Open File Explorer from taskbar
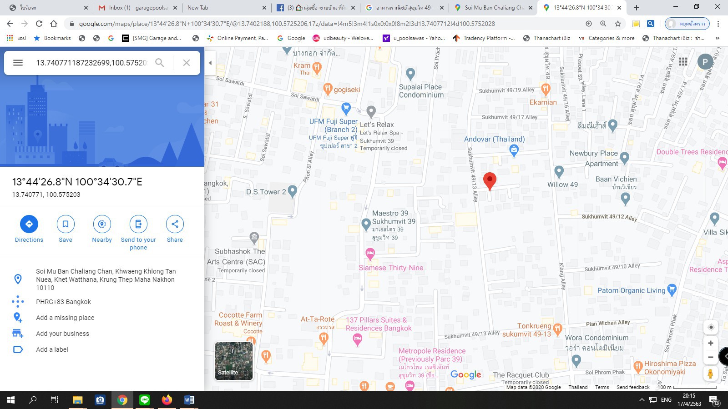Viewport: 728px width, 409px height. click(78, 400)
